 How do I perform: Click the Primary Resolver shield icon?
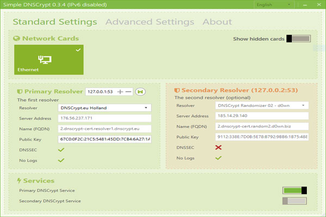(20, 92)
